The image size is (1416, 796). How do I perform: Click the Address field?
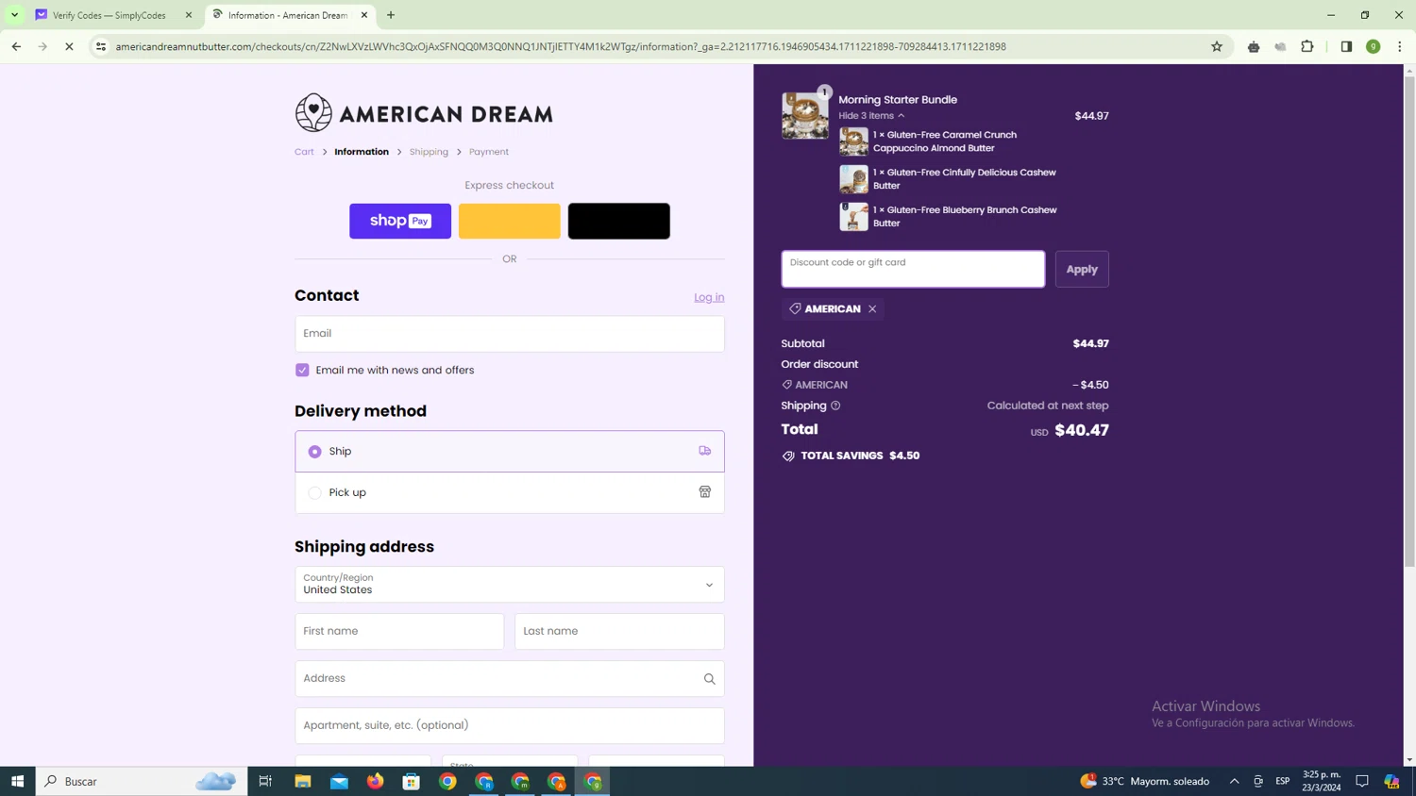pos(510,679)
